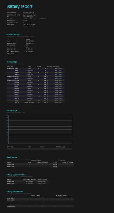This screenshot has height=213, width=114.
Task: Select the Battery capacity history heading
Action: click(x=15, y=175)
